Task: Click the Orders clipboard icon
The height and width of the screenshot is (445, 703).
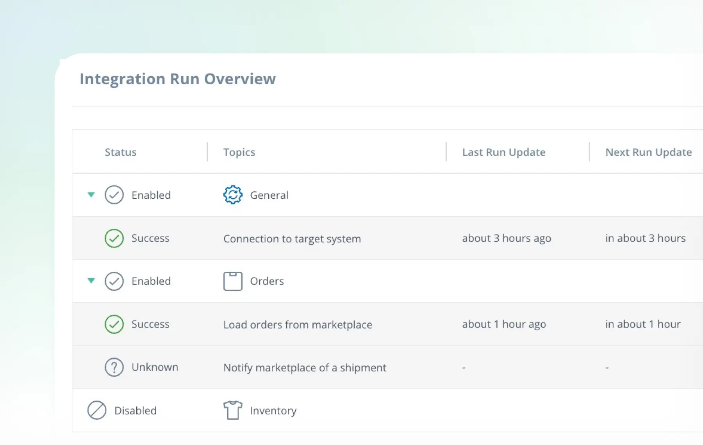Action: 233,281
